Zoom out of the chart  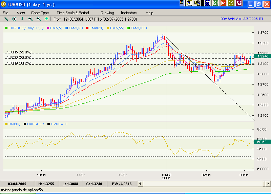click(x=39, y=19)
